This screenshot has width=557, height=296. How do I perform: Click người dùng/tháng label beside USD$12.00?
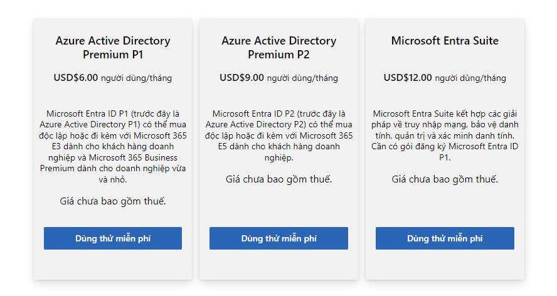[470, 78]
